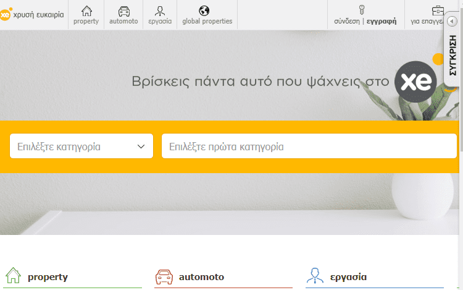
Task: Open the global properties globe icon
Action: click(204, 11)
